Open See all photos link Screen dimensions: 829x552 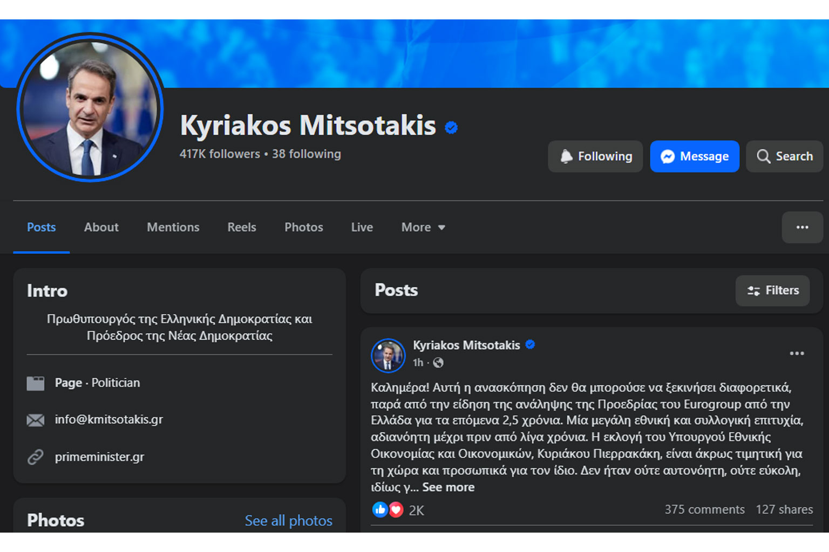click(289, 521)
